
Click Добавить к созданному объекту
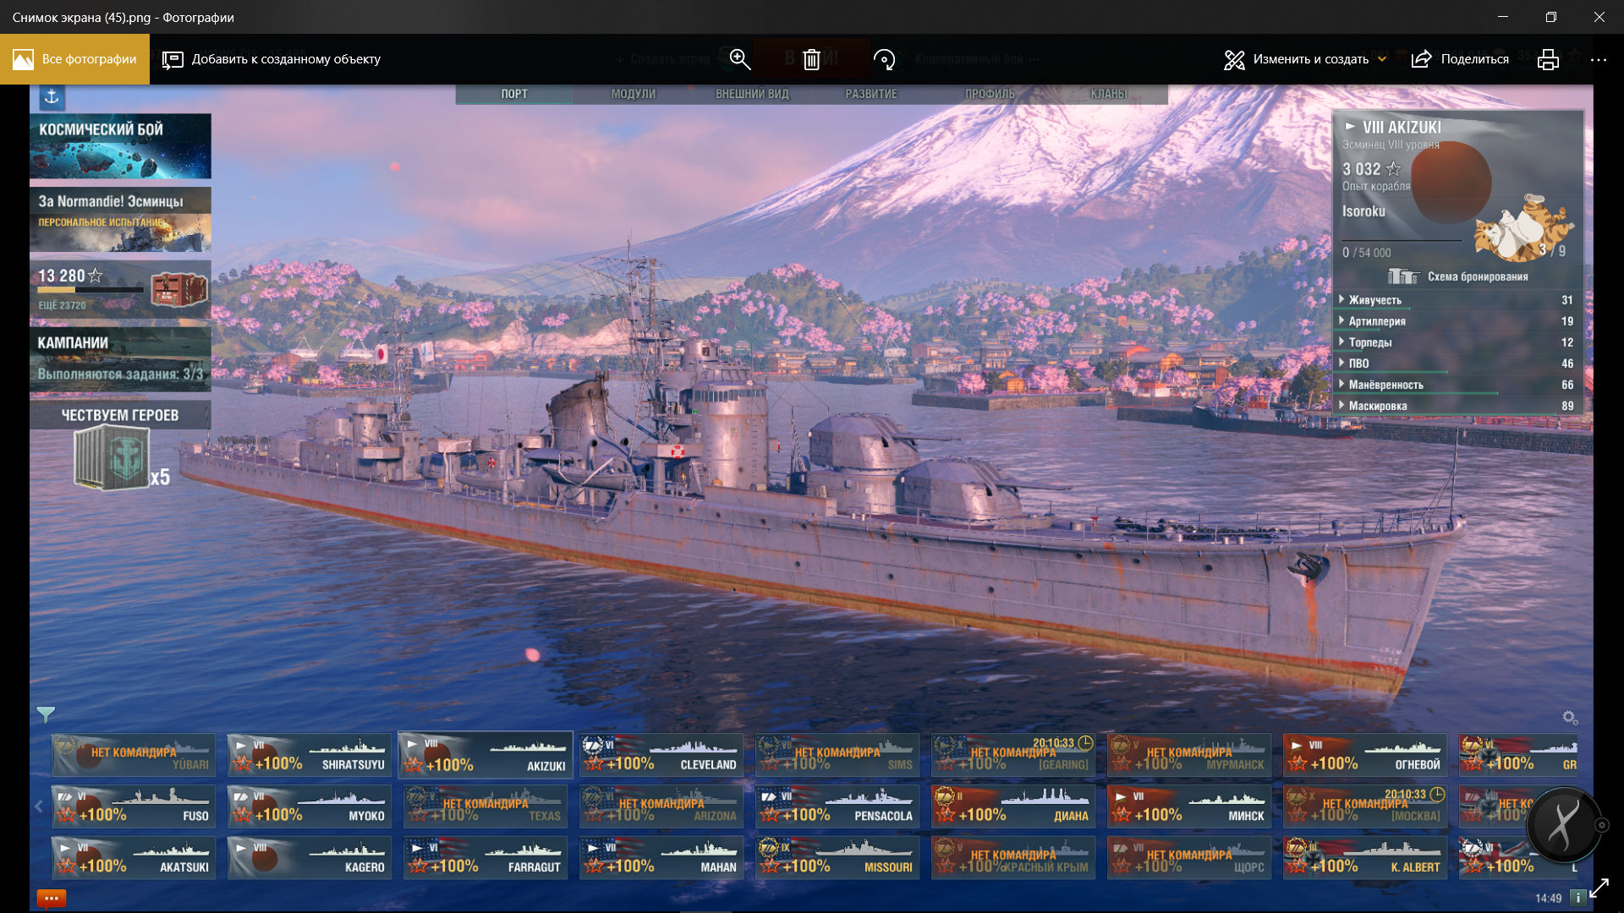coord(272,59)
